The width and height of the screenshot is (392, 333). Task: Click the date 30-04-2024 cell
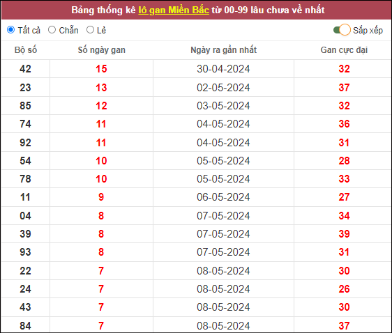click(223, 69)
